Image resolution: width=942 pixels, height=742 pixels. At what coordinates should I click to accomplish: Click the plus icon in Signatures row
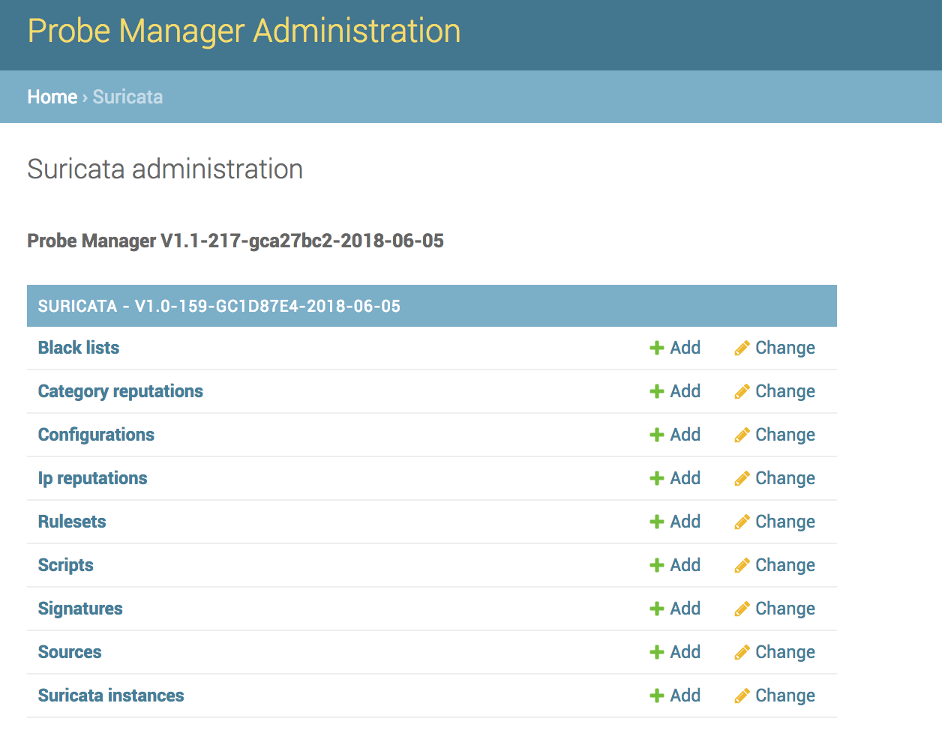657,609
